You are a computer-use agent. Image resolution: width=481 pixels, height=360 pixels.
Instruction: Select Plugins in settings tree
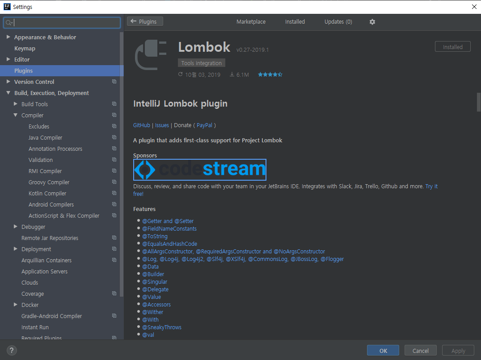pos(62,71)
